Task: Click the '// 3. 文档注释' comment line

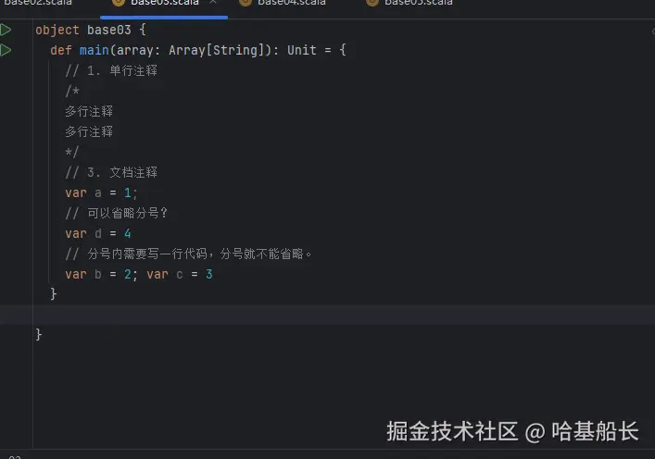Action: pos(111,172)
